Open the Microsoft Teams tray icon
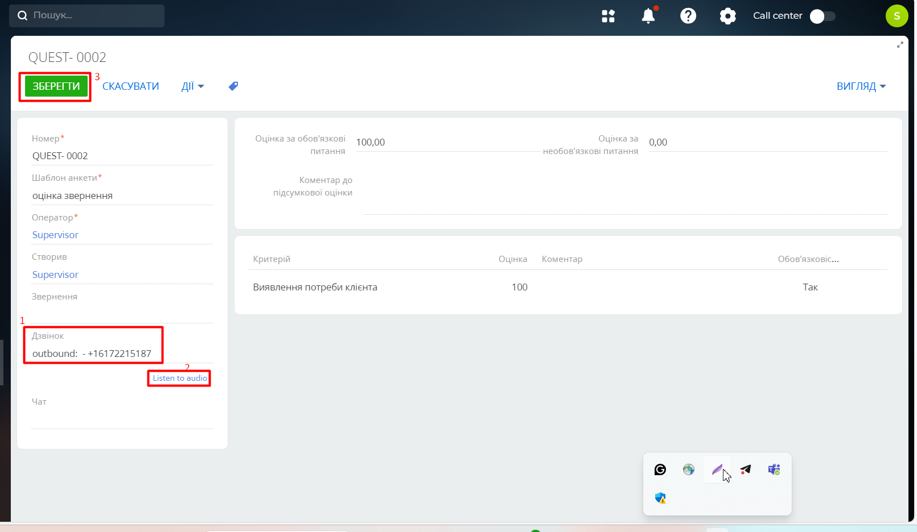Screen dimensions: 917x532 (x=774, y=469)
